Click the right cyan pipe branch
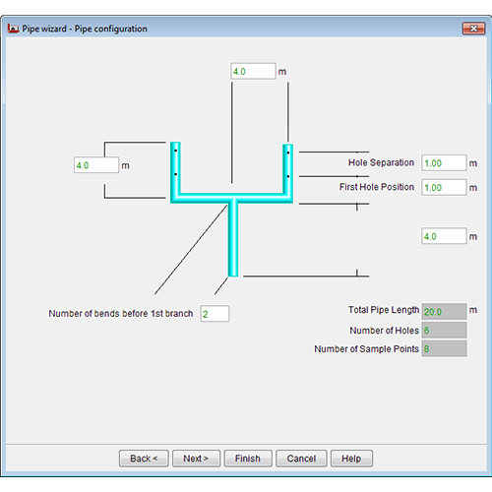 [287, 169]
